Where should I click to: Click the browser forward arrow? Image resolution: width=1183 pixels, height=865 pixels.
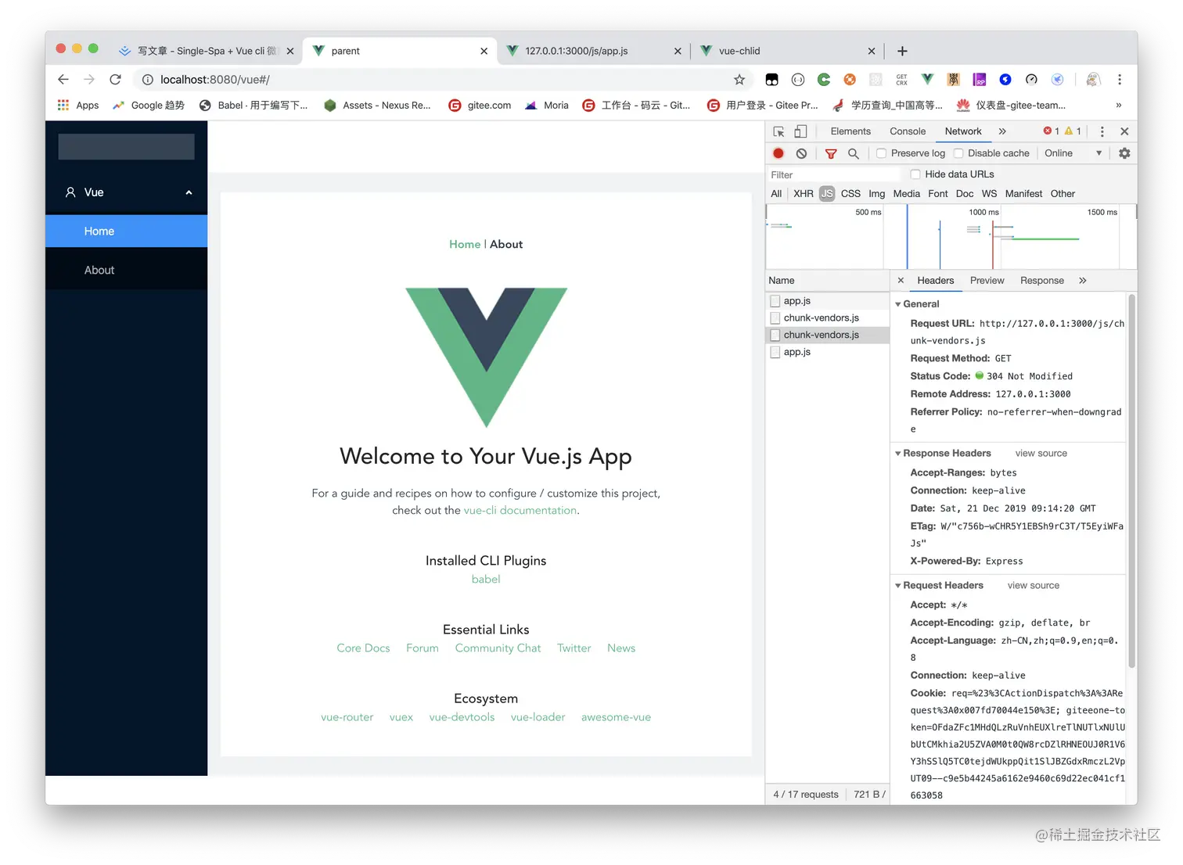[x=89, y=79]
